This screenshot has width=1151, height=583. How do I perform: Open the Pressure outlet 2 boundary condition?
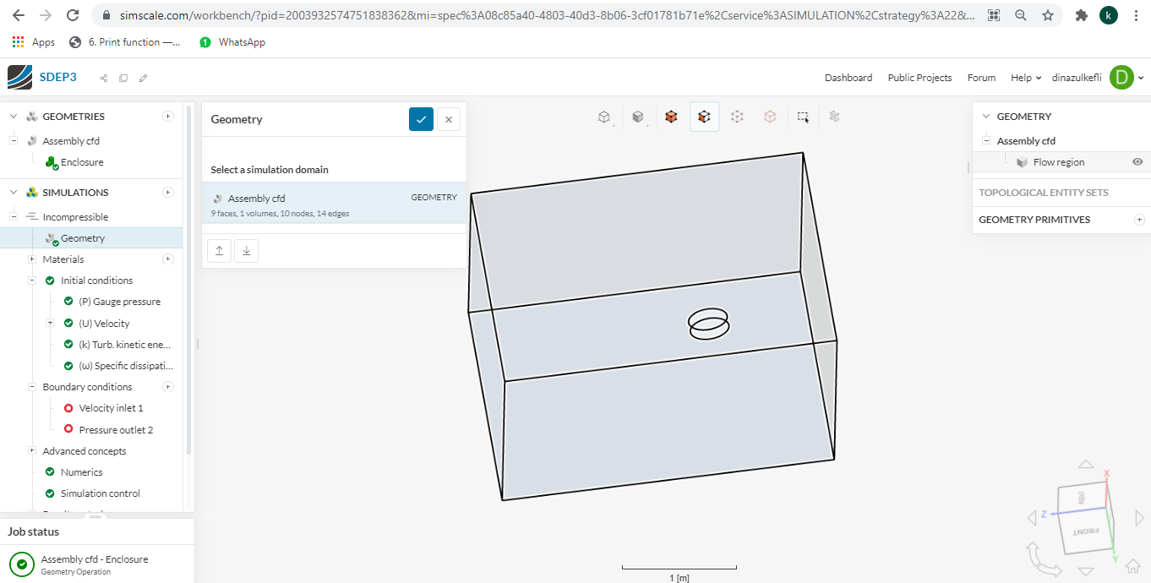click(116, 430)
